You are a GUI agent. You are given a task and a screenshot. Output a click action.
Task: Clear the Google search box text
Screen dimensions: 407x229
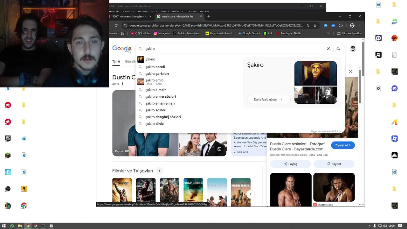[x=328, y=49]
